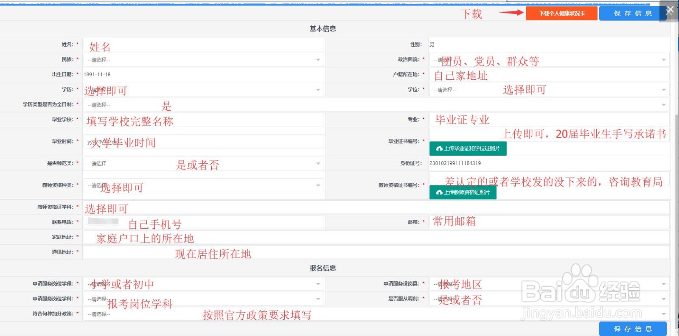The width and height of the screenshot is (679, 336).
Task: Click the cloud icon on teacher certificate upload
Action: (x=439, y=192)
